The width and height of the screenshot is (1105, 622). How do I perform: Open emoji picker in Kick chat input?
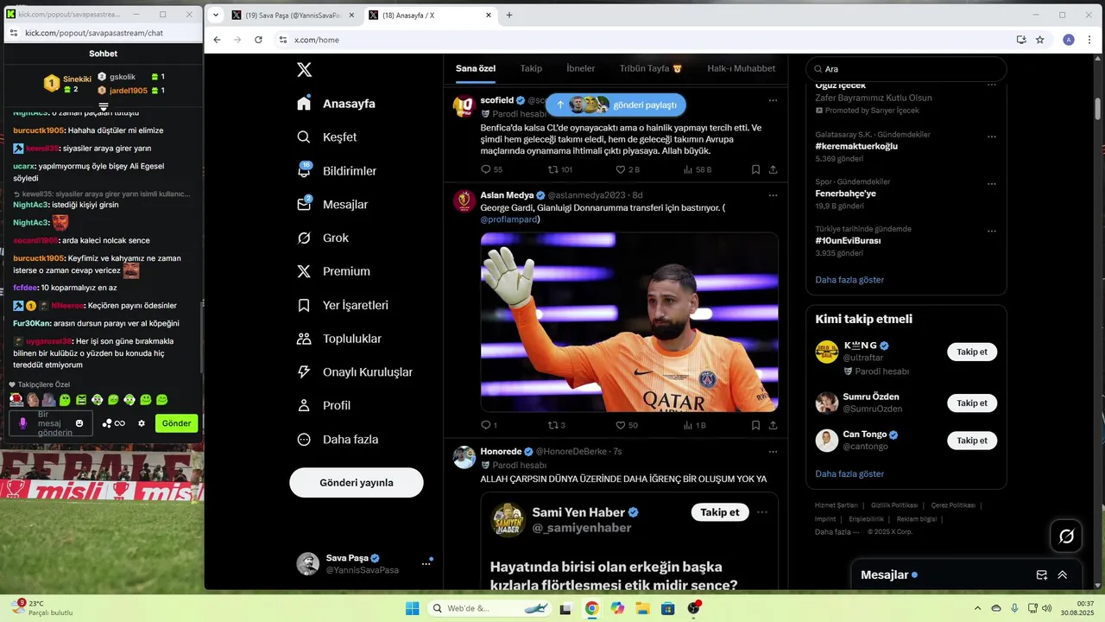tap(79, 423)
